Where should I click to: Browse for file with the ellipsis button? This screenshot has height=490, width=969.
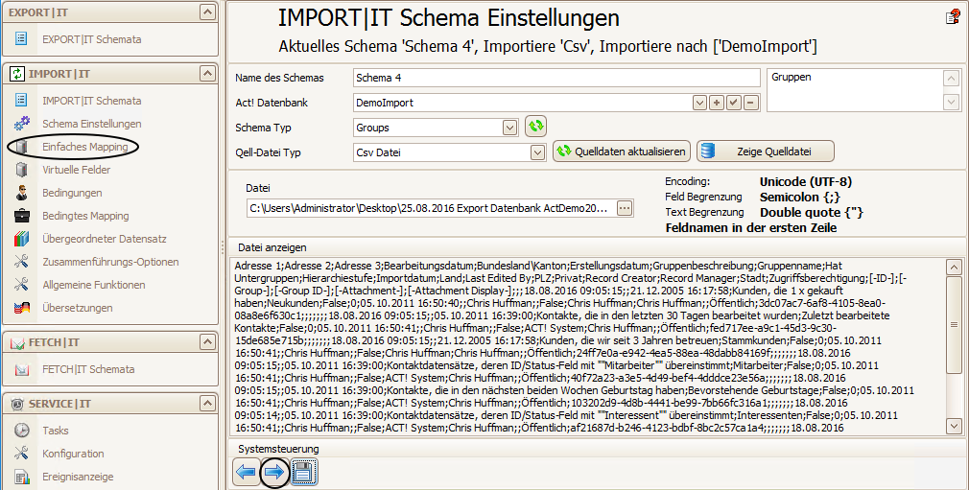tap(625, 208)
